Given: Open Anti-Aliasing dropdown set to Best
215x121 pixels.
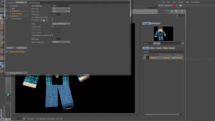Looking at the screenshot, I should click(61, 6).
